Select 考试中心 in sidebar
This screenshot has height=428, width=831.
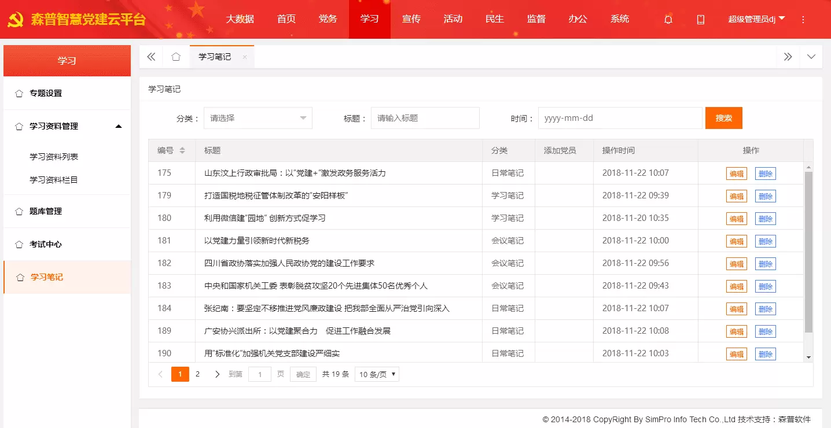pos(67,244)
